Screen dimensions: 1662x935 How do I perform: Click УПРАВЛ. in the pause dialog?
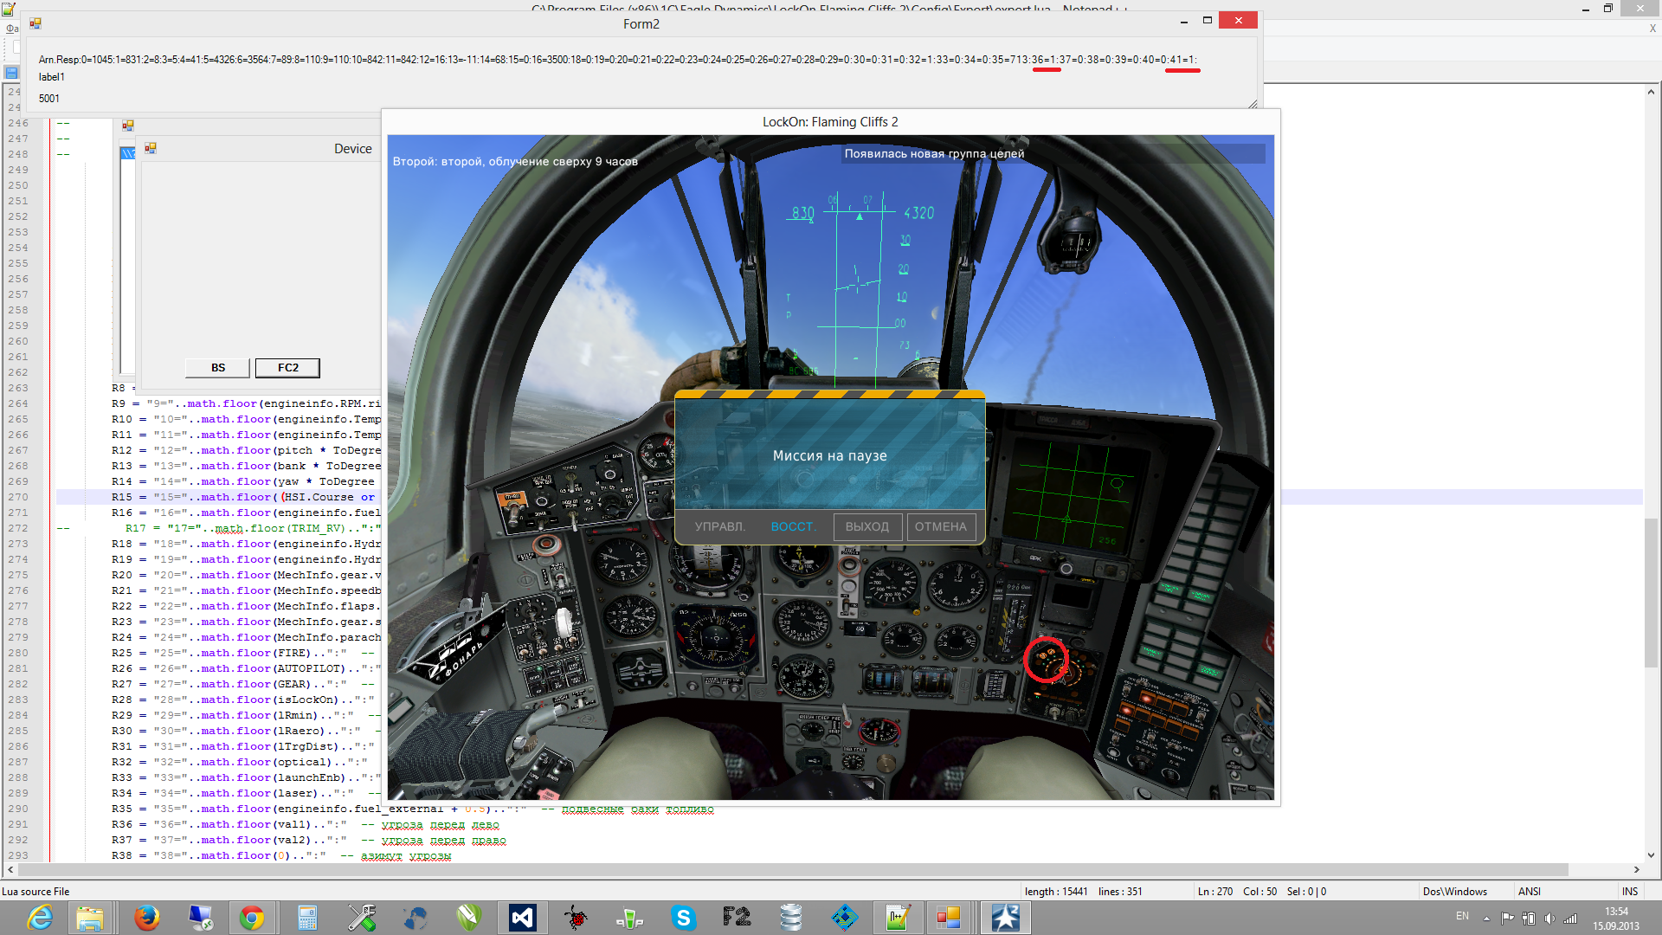tap(719, 526)
